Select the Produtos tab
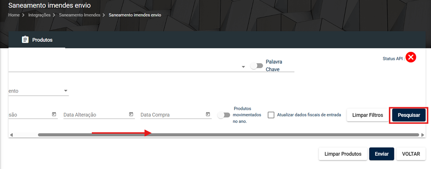This screenshot has width=431, height=169. (x=37, y=40)
